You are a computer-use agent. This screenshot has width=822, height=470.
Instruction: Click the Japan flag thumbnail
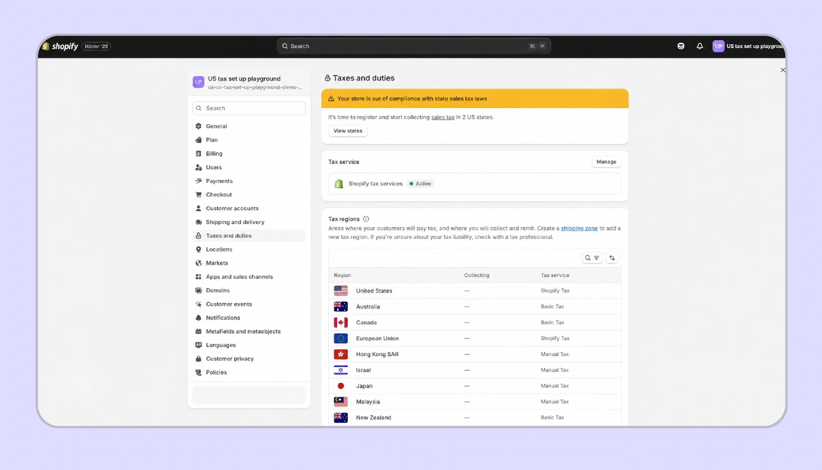point(341,386)
